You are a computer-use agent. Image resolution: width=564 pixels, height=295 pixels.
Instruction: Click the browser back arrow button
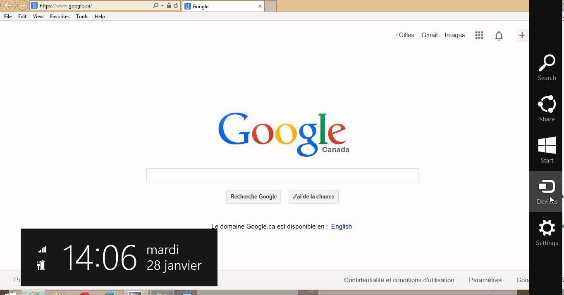point(8,6)
